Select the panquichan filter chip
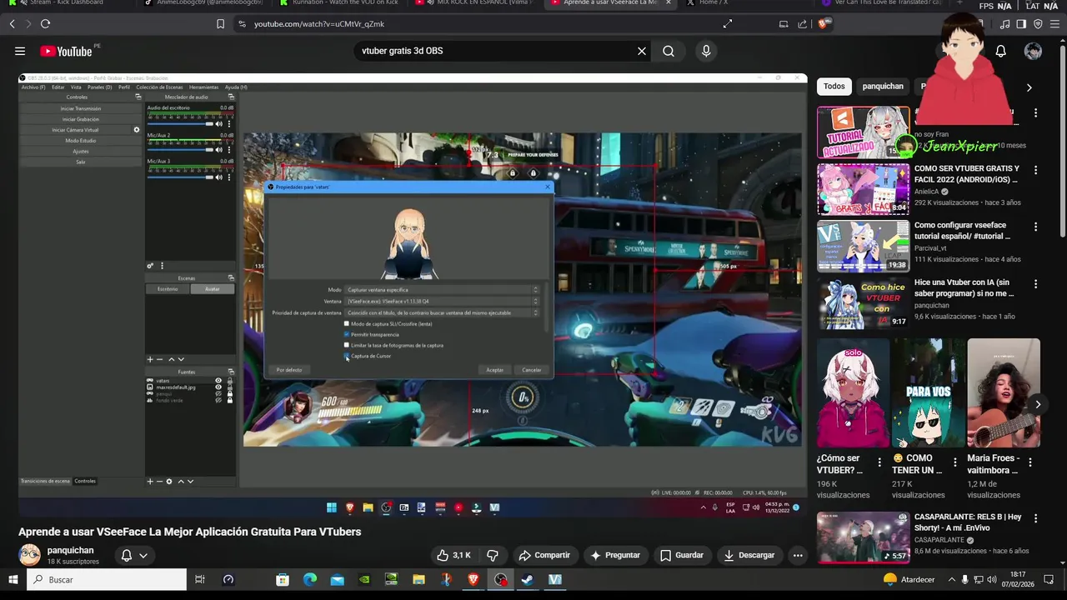This screenshot has width=1067, height=600. coord(883,87)
